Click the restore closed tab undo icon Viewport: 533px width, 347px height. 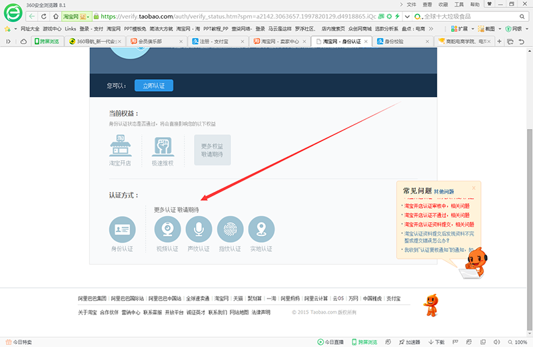522,41
